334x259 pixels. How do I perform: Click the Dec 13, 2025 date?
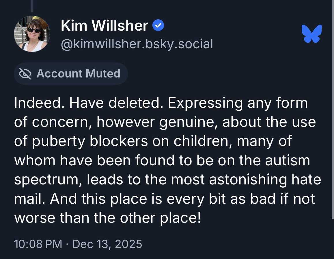(107, 244)
